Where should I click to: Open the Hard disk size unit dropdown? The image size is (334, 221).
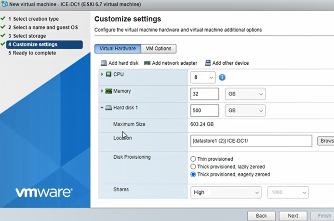click(x=245, y=110)
